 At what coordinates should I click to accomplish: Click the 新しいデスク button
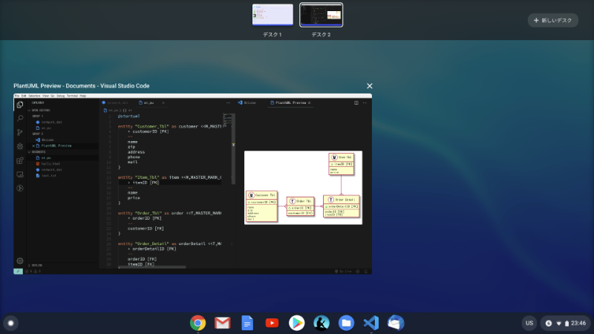tap(552, 21)
